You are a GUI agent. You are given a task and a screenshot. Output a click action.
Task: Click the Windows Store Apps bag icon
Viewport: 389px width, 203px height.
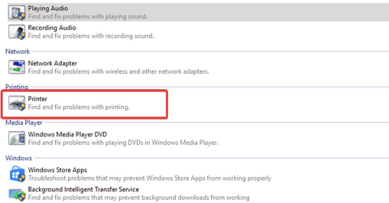click(17, 174)
